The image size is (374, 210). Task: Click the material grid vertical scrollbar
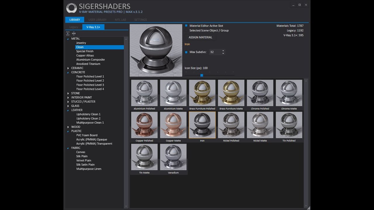click(x=306, y=143)
